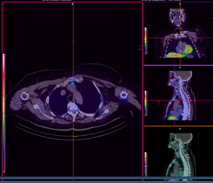Click the heart hotspot in coronal view
This screenshot has height=183, width=213.
[188, 48]
